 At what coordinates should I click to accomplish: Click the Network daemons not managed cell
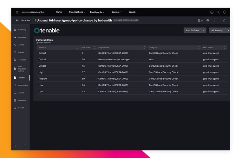(x=114, y=59)
